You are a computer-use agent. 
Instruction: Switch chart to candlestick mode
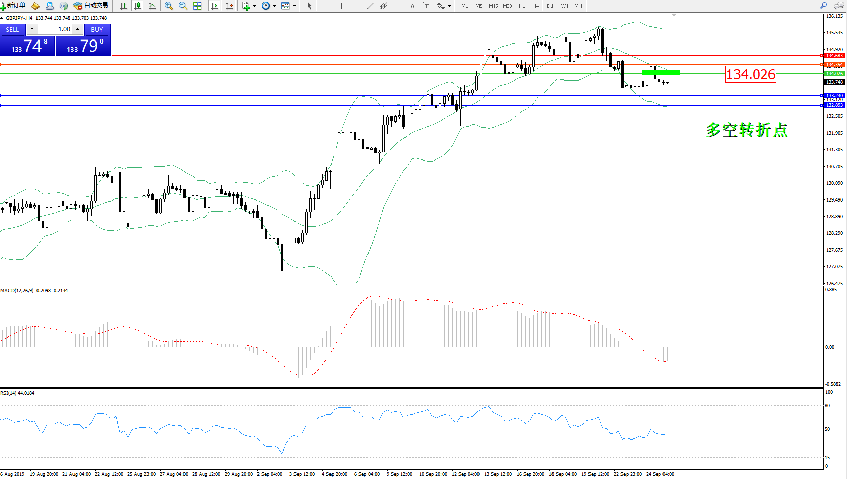click(x=138, y=6)
